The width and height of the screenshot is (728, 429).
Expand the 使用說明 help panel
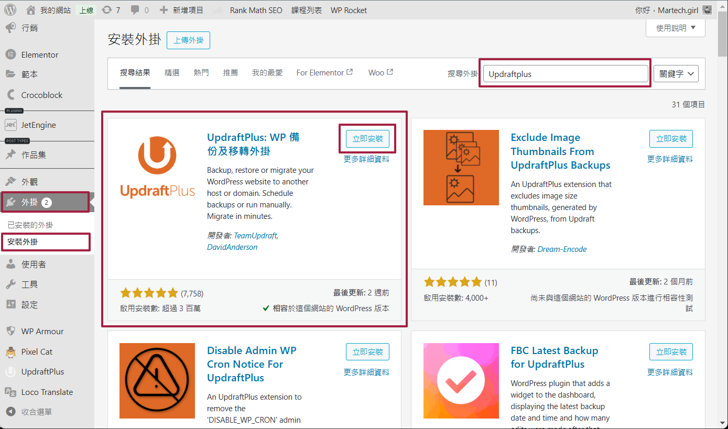click(675, 28)
